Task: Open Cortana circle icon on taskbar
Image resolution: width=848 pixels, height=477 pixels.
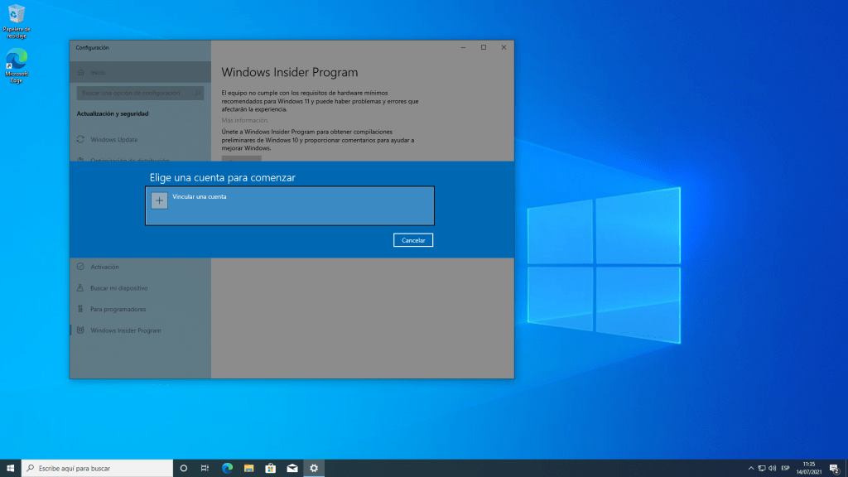Action: pyautogui.click(x=184, y=468)
